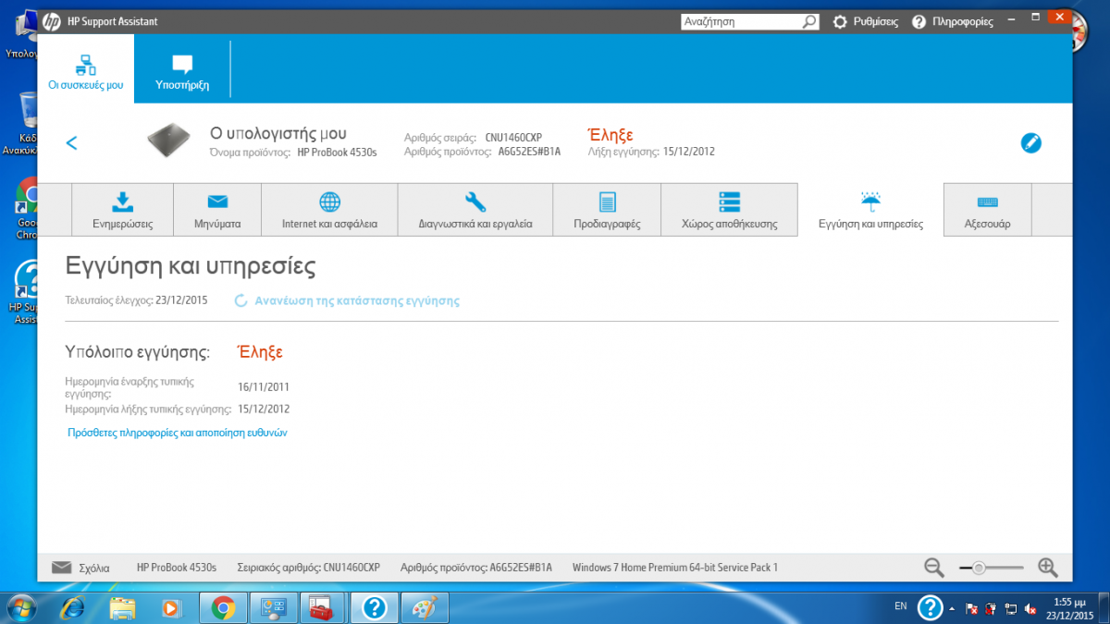Click warranty start date 16/11/2011

coord(264,387)
